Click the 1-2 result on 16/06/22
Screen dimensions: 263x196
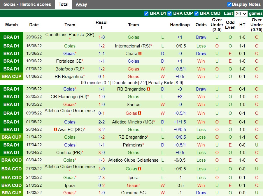pyautogui.click(x=102, y=46)
